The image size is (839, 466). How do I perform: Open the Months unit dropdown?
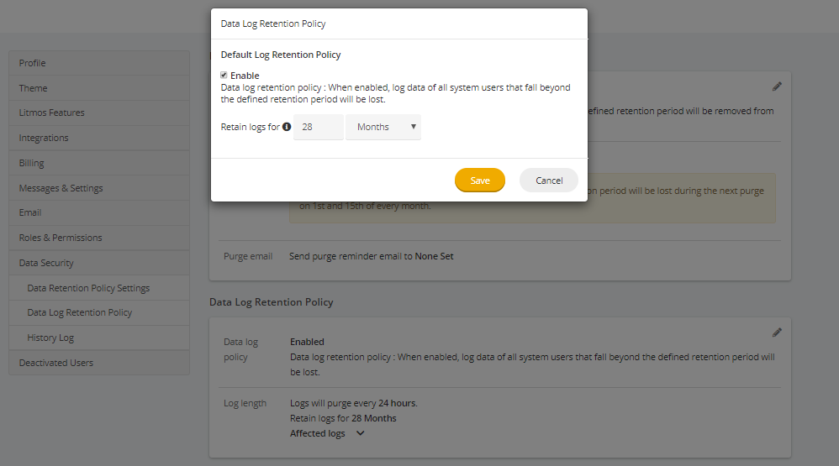[383, 127]
